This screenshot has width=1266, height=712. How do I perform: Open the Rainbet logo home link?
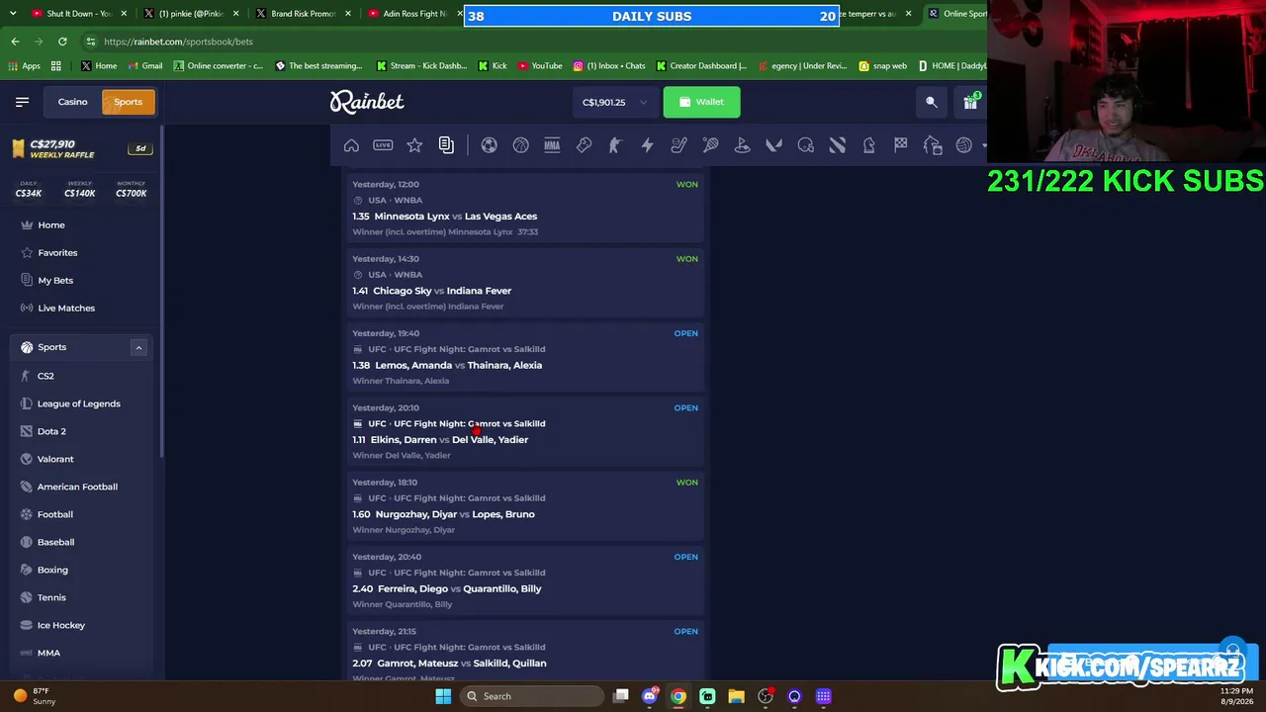point(367,102)
